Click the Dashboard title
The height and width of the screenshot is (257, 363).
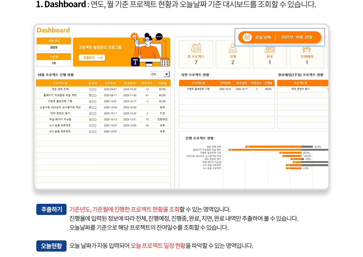53,30
